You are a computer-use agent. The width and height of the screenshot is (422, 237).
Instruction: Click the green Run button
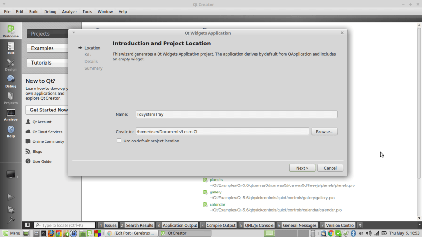click(x=10, y=197)
